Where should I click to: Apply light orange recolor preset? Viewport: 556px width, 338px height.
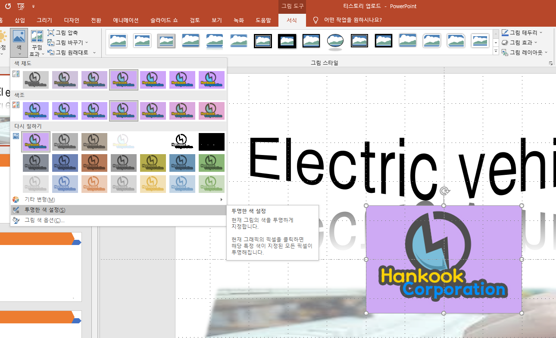coord(94,183)
